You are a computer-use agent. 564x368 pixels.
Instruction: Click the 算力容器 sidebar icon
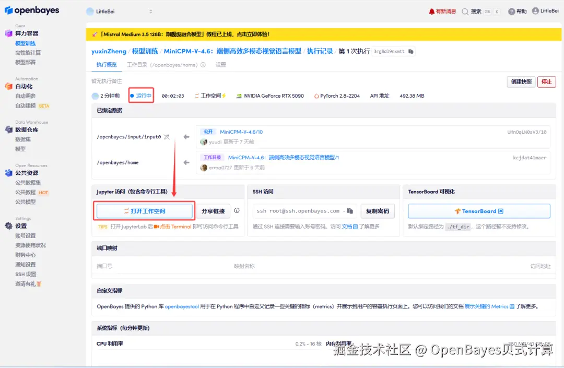coord(9,33)
